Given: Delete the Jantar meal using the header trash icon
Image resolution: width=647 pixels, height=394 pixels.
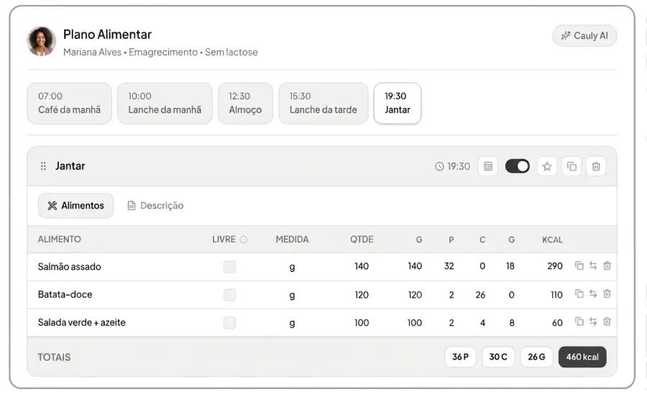Looking at the screenshot, I should pyautogui.click(x=596, y=166).
